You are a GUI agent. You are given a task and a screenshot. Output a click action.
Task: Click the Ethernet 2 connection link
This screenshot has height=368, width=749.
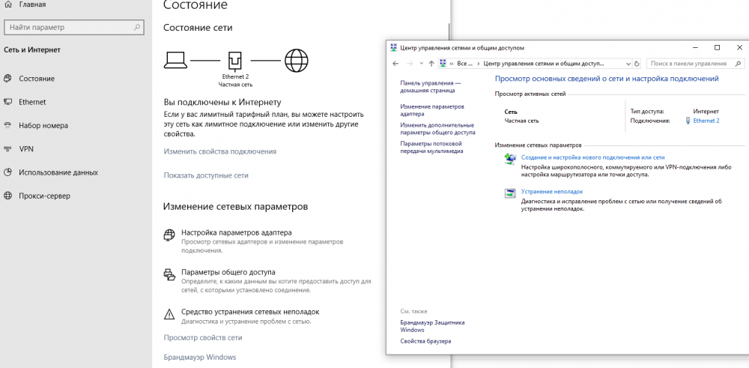pos(706,121)
